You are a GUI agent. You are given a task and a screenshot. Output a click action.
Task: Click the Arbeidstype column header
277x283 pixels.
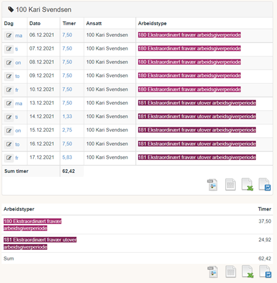152,23
